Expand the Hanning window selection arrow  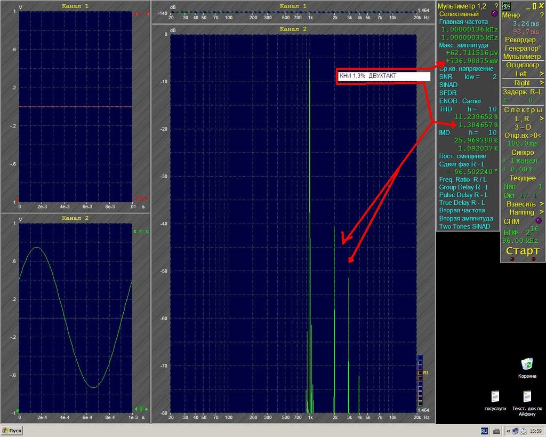coord(542,212)
